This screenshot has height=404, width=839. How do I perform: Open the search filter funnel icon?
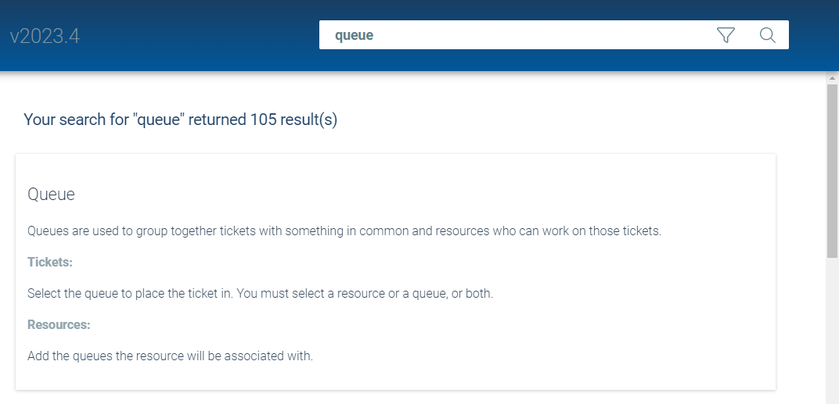pos(726,35)
